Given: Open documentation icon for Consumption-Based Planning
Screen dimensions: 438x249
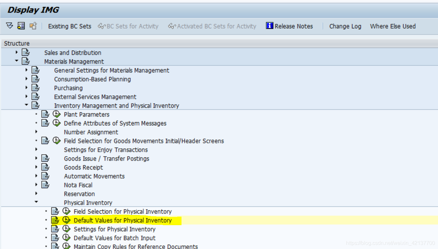Looking at the screenshot, I should tap(35, 79).
